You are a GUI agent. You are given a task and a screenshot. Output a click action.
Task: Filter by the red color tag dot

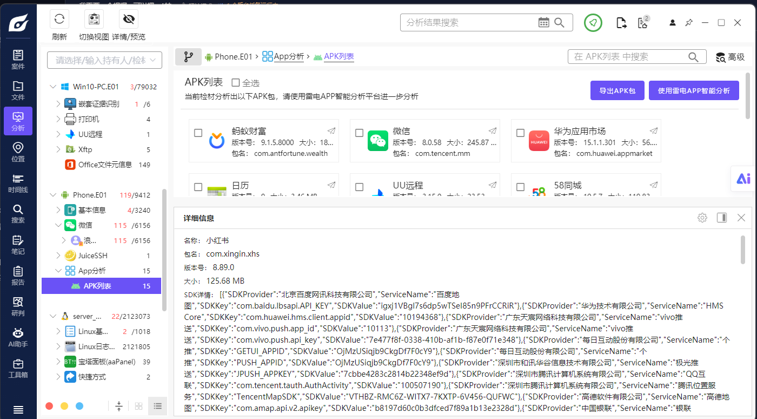point(49,406)
